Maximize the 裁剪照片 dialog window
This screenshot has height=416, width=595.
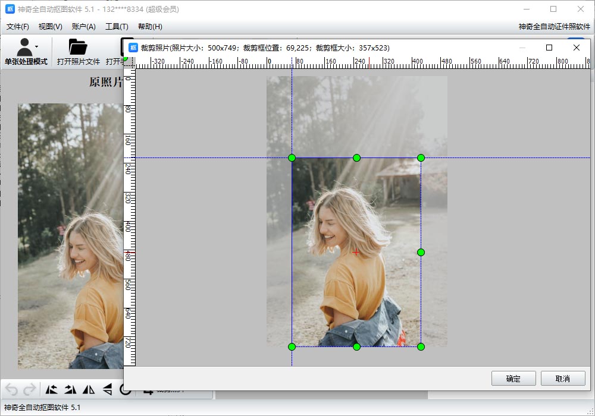(549, 48)
